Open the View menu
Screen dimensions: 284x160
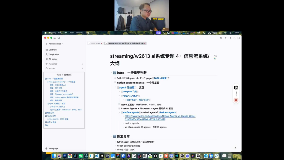72,33
